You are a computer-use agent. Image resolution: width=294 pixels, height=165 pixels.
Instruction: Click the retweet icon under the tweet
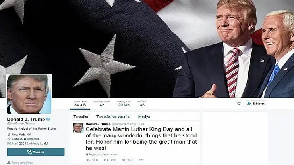[x=106, y=160]
